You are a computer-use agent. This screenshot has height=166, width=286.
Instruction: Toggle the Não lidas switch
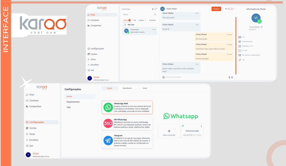click(x=124, y=25)
